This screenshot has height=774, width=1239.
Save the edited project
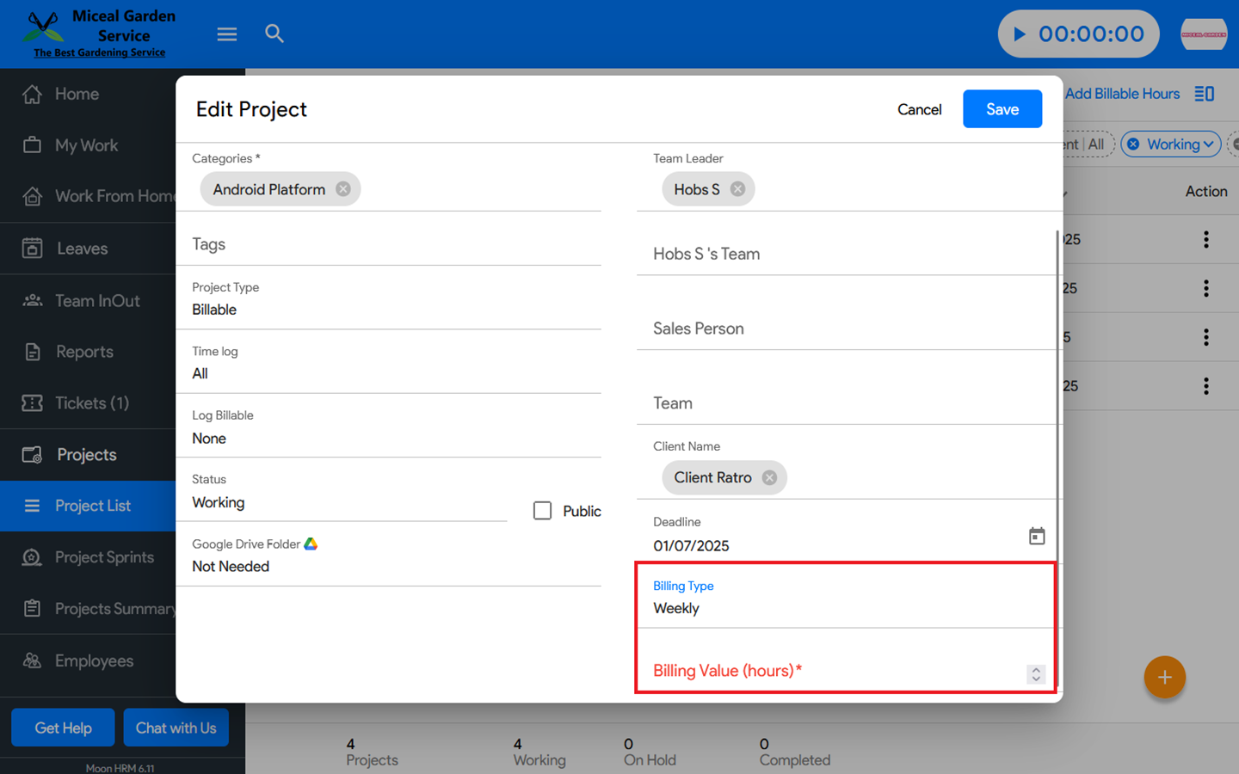(x=1002, y=109)
